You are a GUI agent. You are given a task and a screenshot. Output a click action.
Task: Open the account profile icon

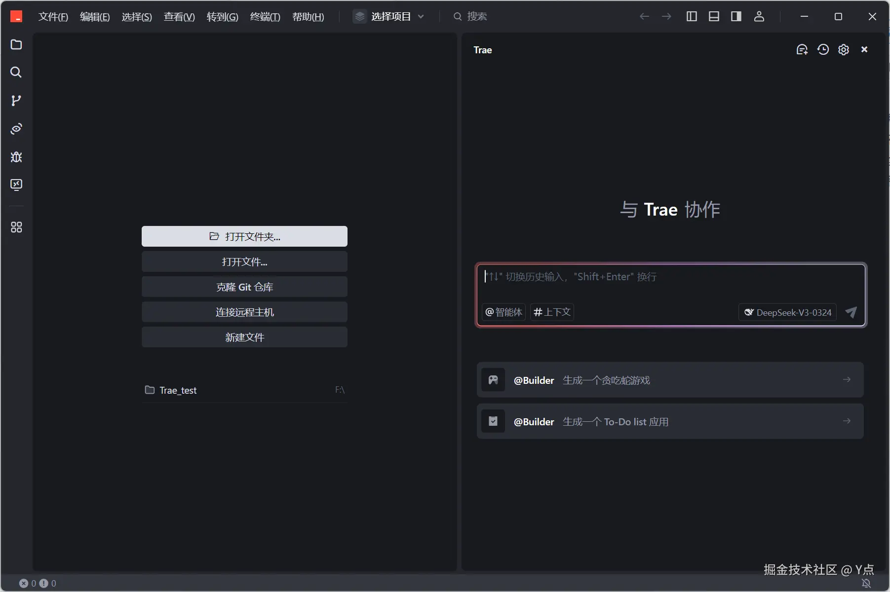click(x=759, y=17)
